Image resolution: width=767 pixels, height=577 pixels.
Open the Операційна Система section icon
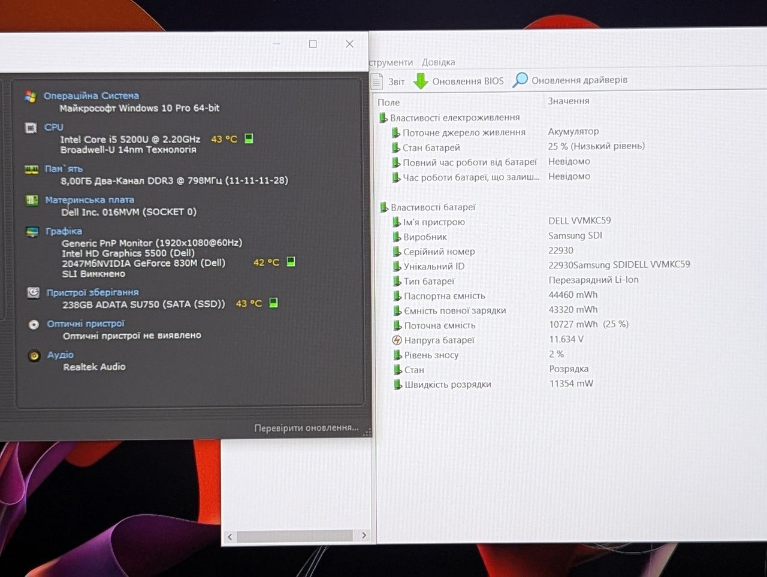pyautogui.click(x=31, y=96)
